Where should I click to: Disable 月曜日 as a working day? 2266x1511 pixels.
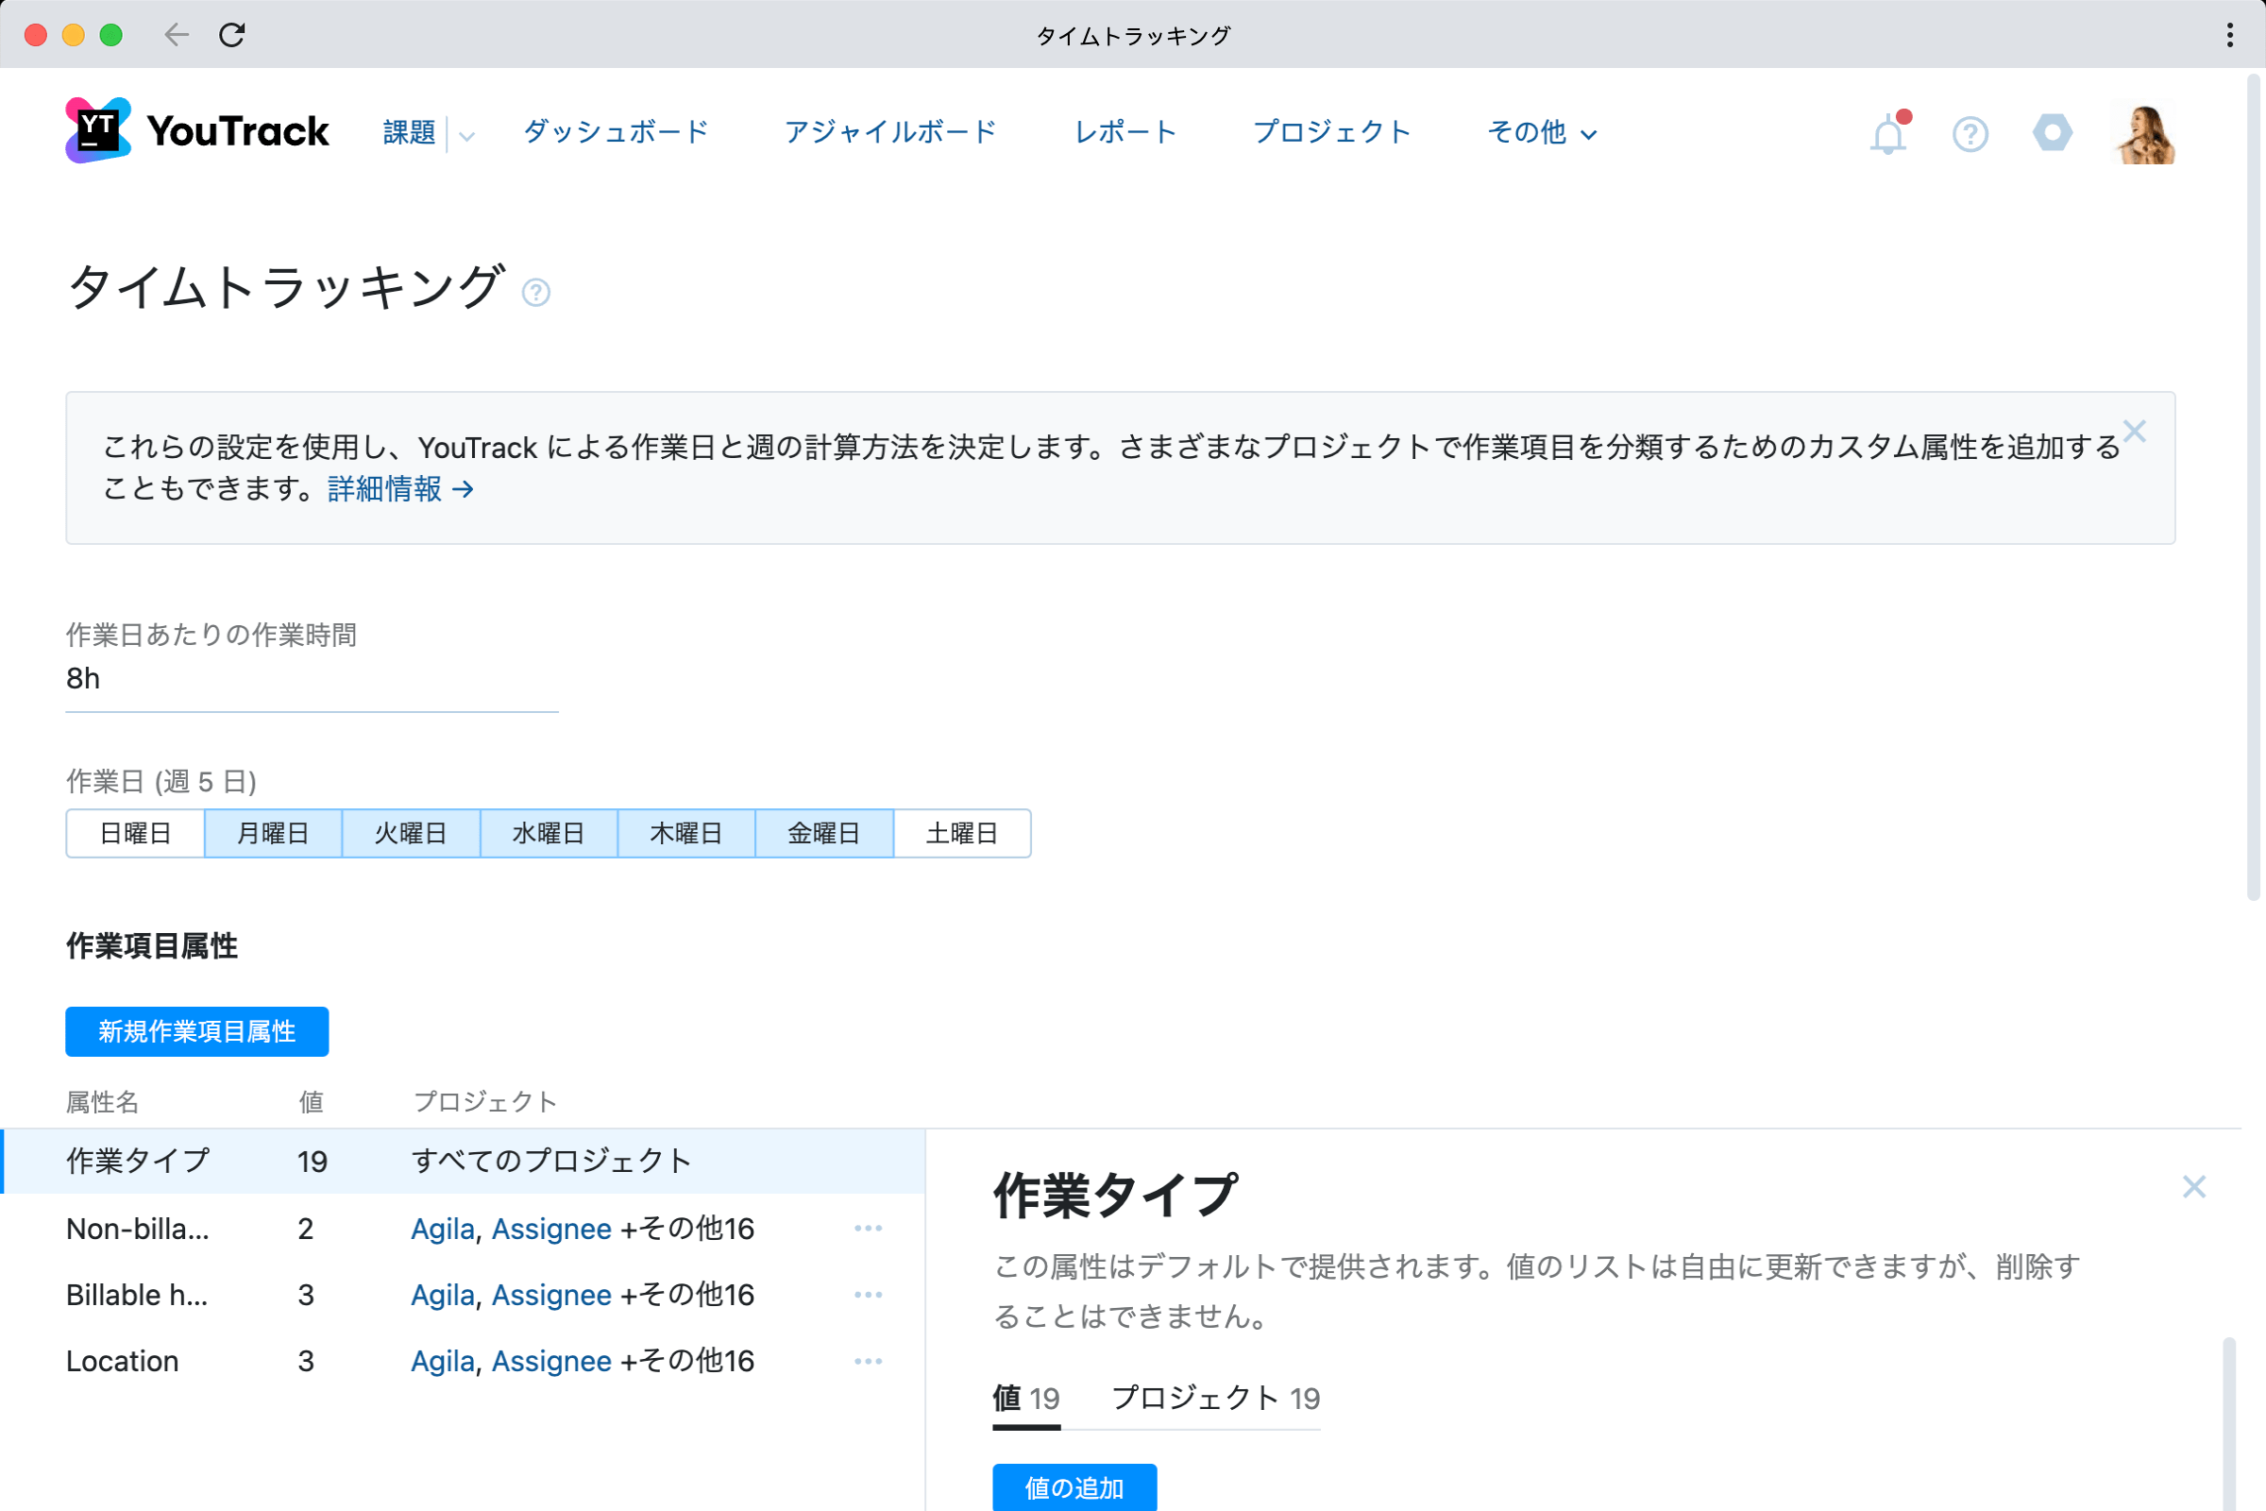[x=273, y=833]
